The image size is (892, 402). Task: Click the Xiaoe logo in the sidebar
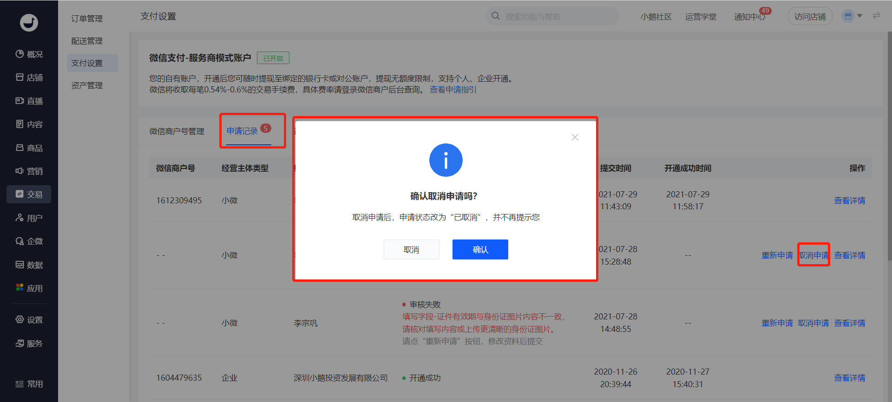pyautogui.click(x=29, y=22)
